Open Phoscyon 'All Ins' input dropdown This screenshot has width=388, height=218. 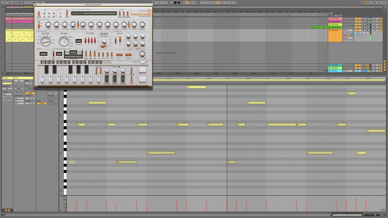click(x=348, y=30)
